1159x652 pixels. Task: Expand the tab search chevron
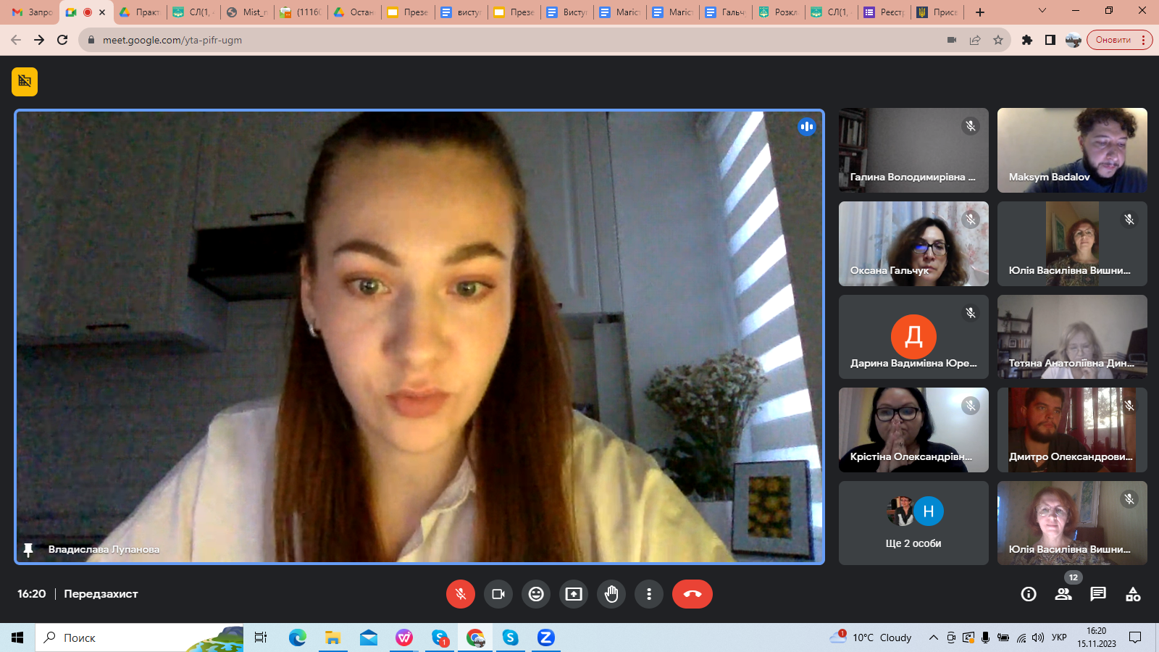point(1042,11)
